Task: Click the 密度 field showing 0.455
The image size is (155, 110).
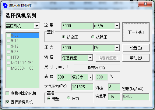Action: tap(136, 97)
